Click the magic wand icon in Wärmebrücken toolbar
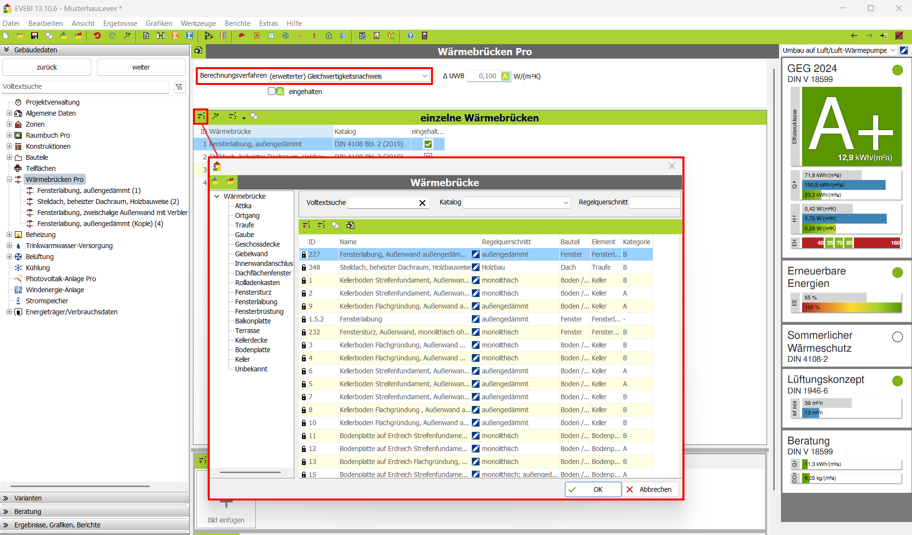Image resolution: width=912 pixels, height=535 pixels. [216, 116]
